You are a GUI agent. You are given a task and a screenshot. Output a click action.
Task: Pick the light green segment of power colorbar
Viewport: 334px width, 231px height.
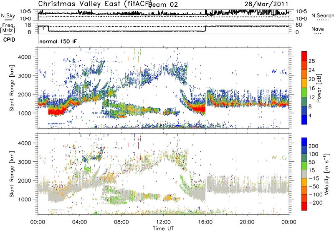coord(304,93)
